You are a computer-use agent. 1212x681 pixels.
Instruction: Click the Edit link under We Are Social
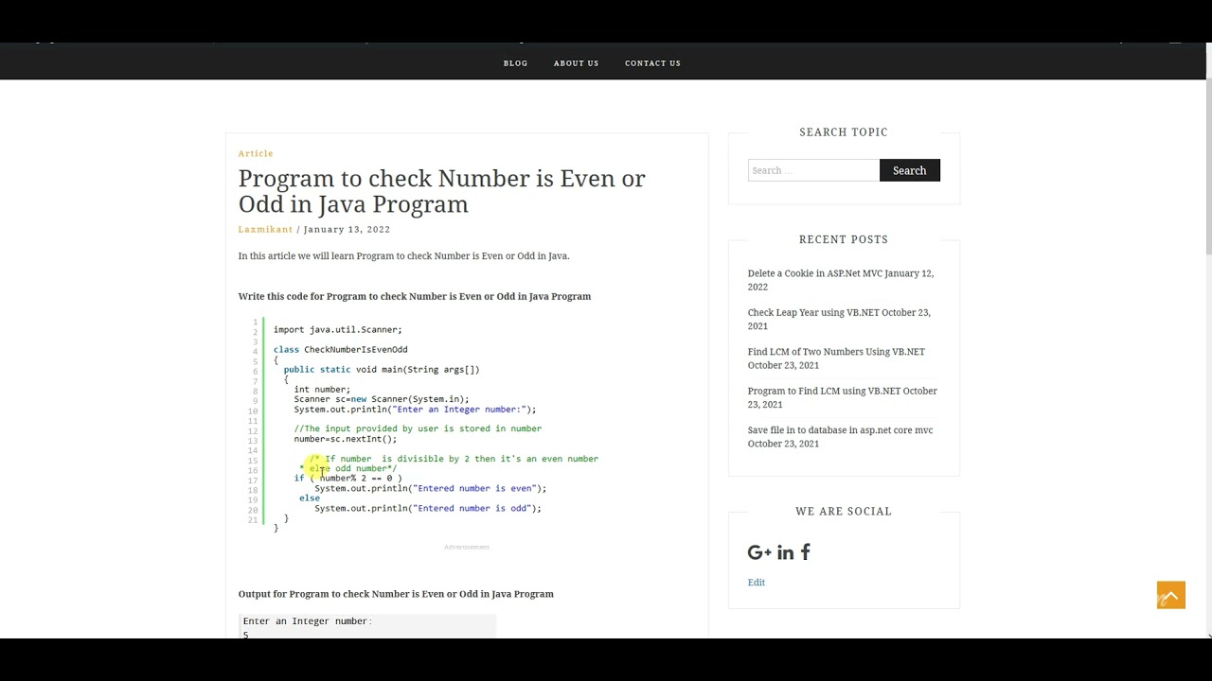(756, 583)
